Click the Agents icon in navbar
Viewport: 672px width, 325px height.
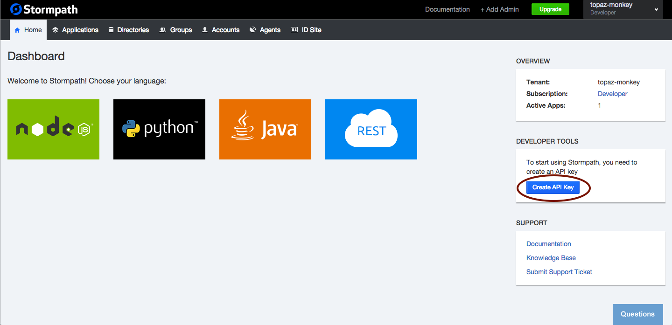coord(252,30)
